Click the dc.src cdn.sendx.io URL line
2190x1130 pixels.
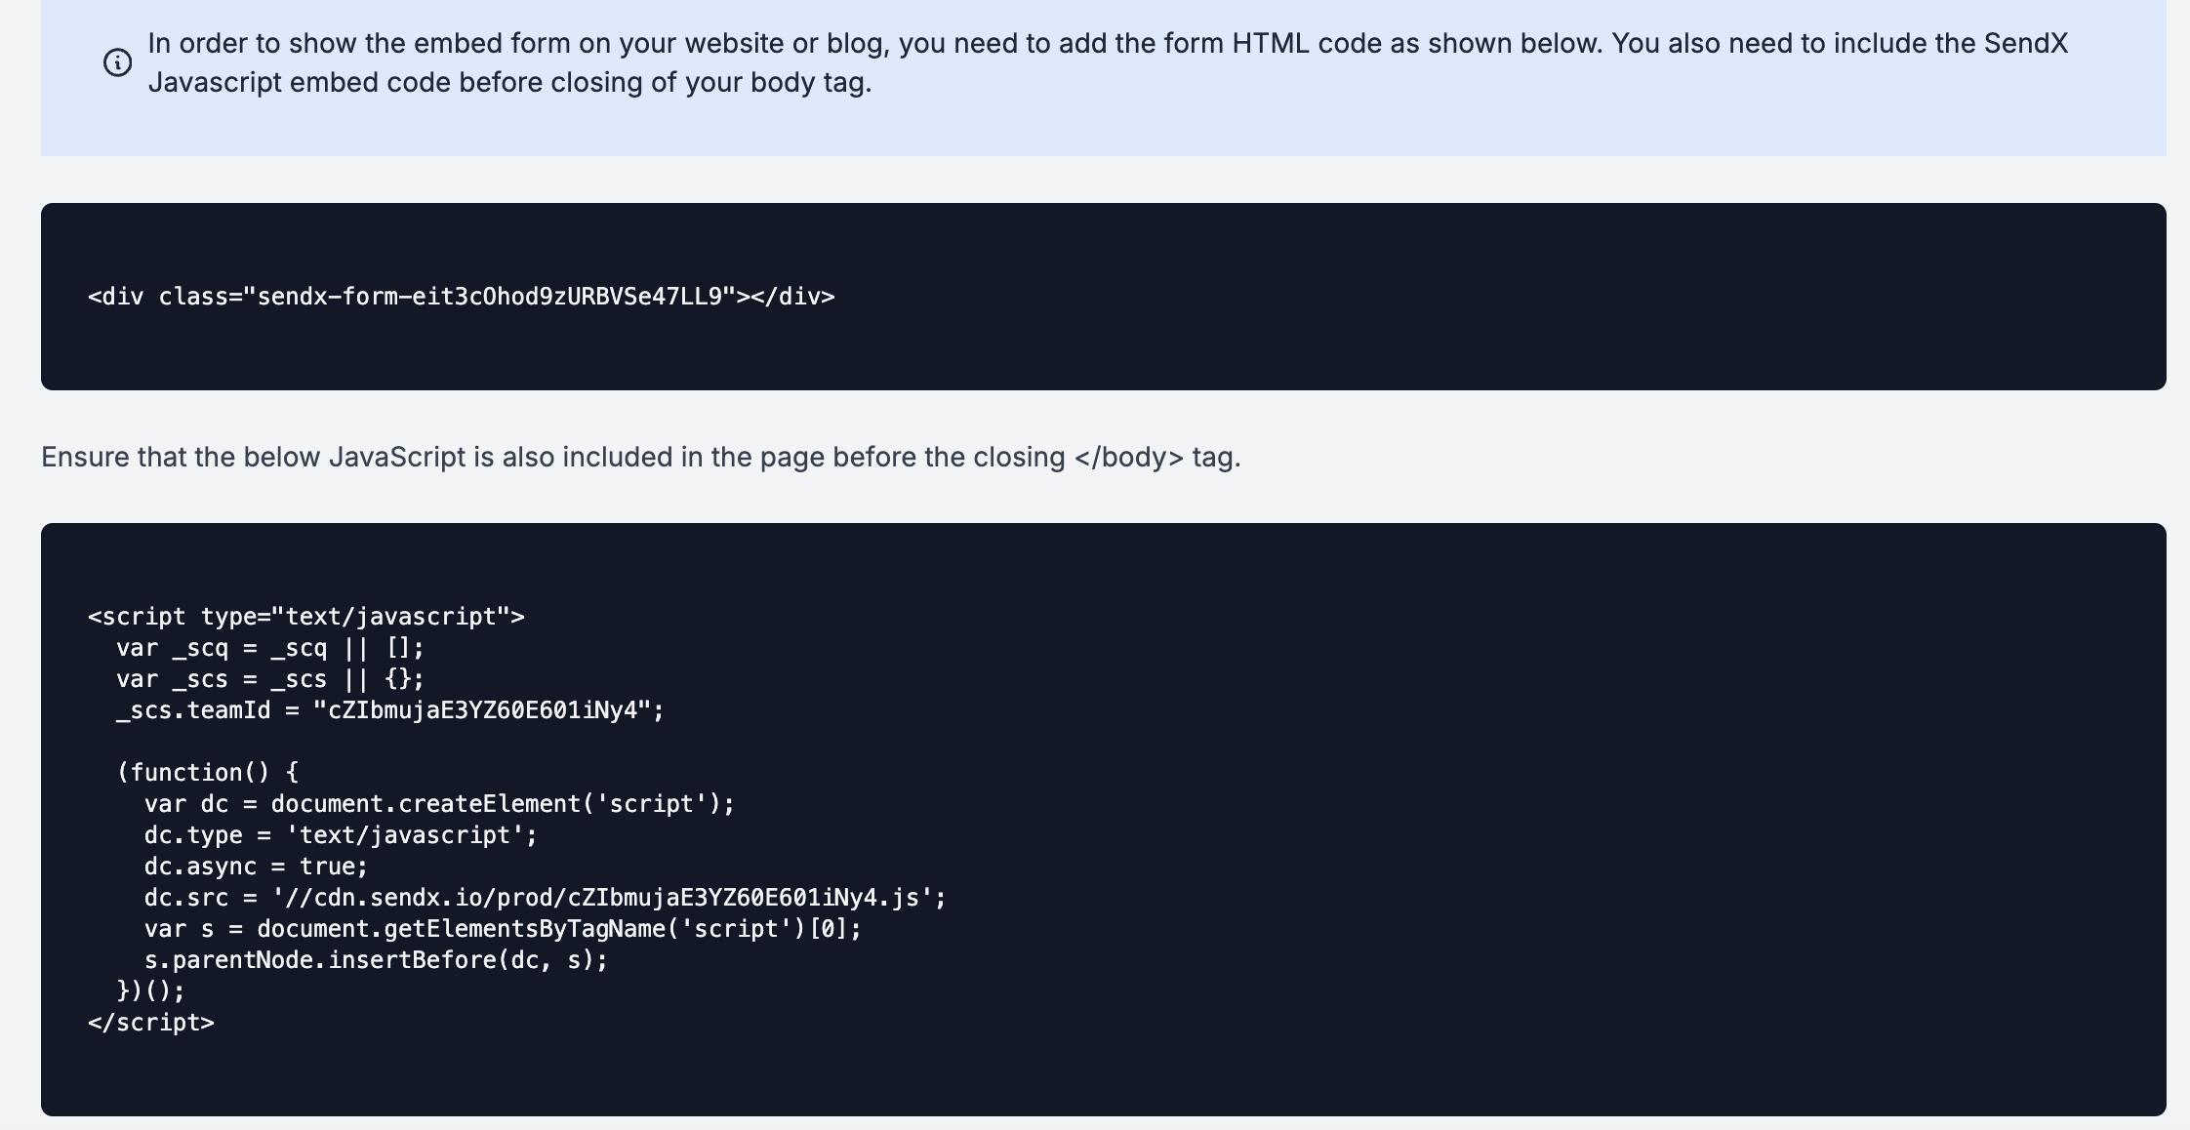click(x=546, y=898)
